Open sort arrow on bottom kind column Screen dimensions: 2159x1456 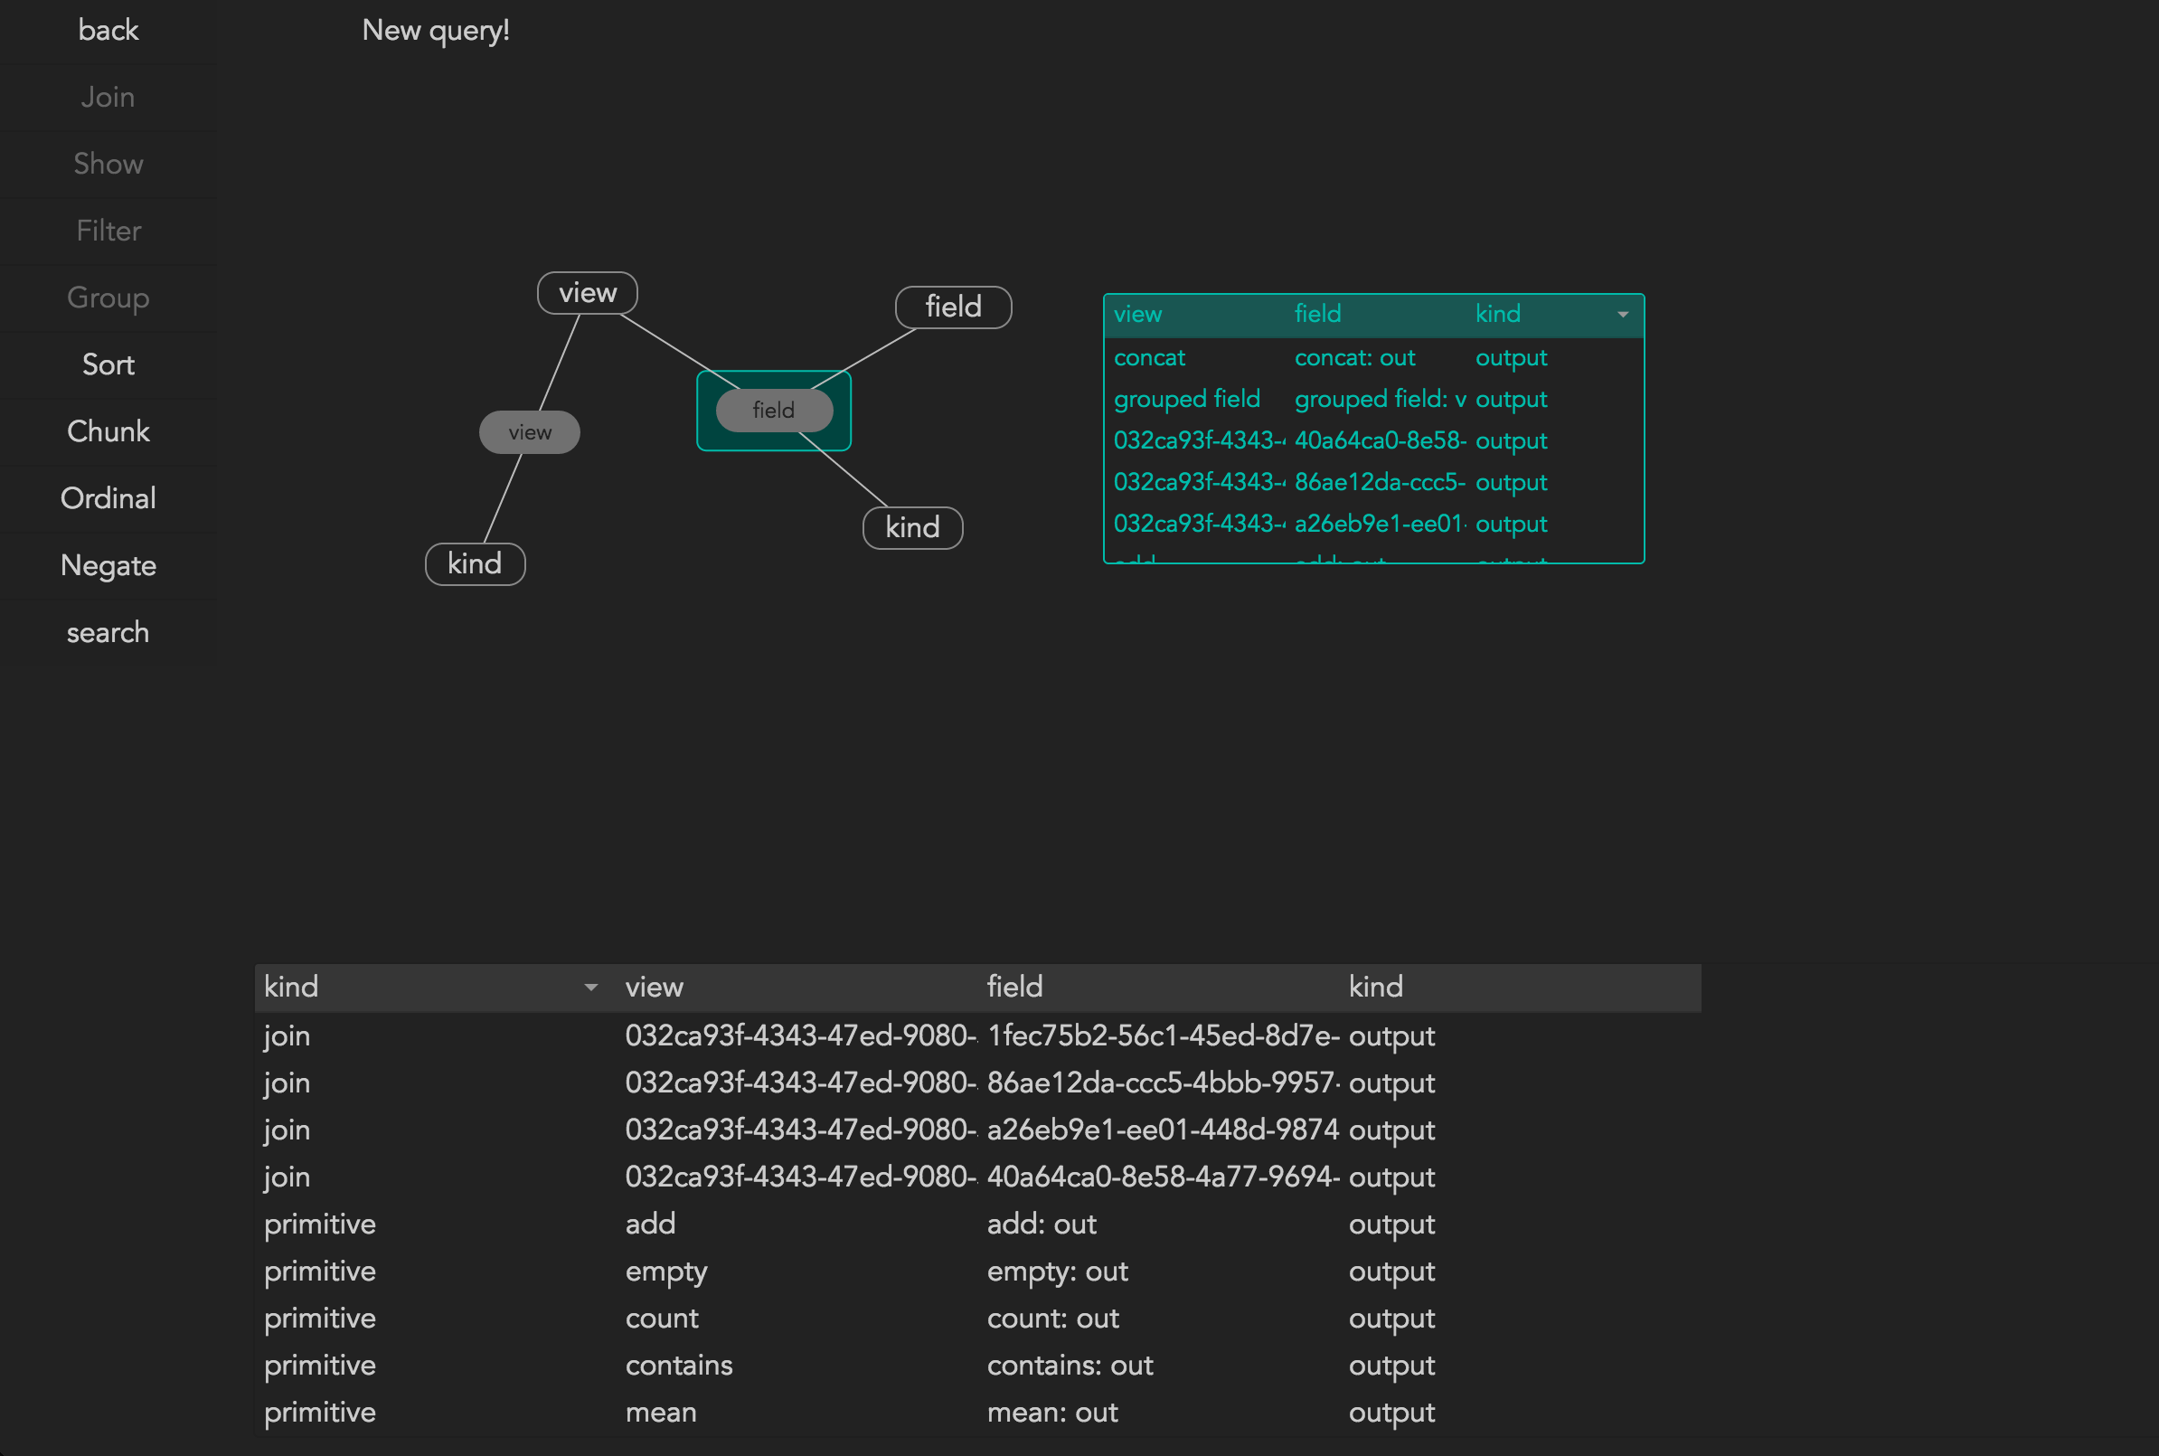coord(590,987)
